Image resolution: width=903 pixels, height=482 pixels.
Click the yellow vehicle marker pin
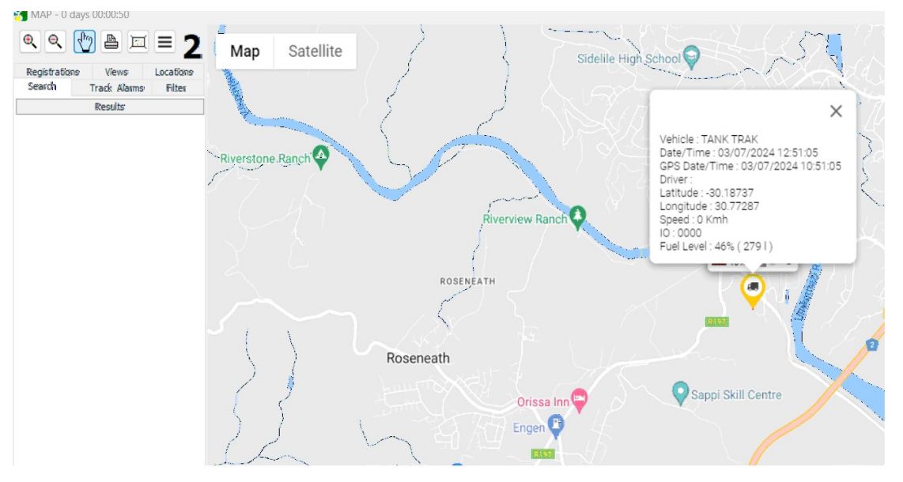click(x=753, y=288)
